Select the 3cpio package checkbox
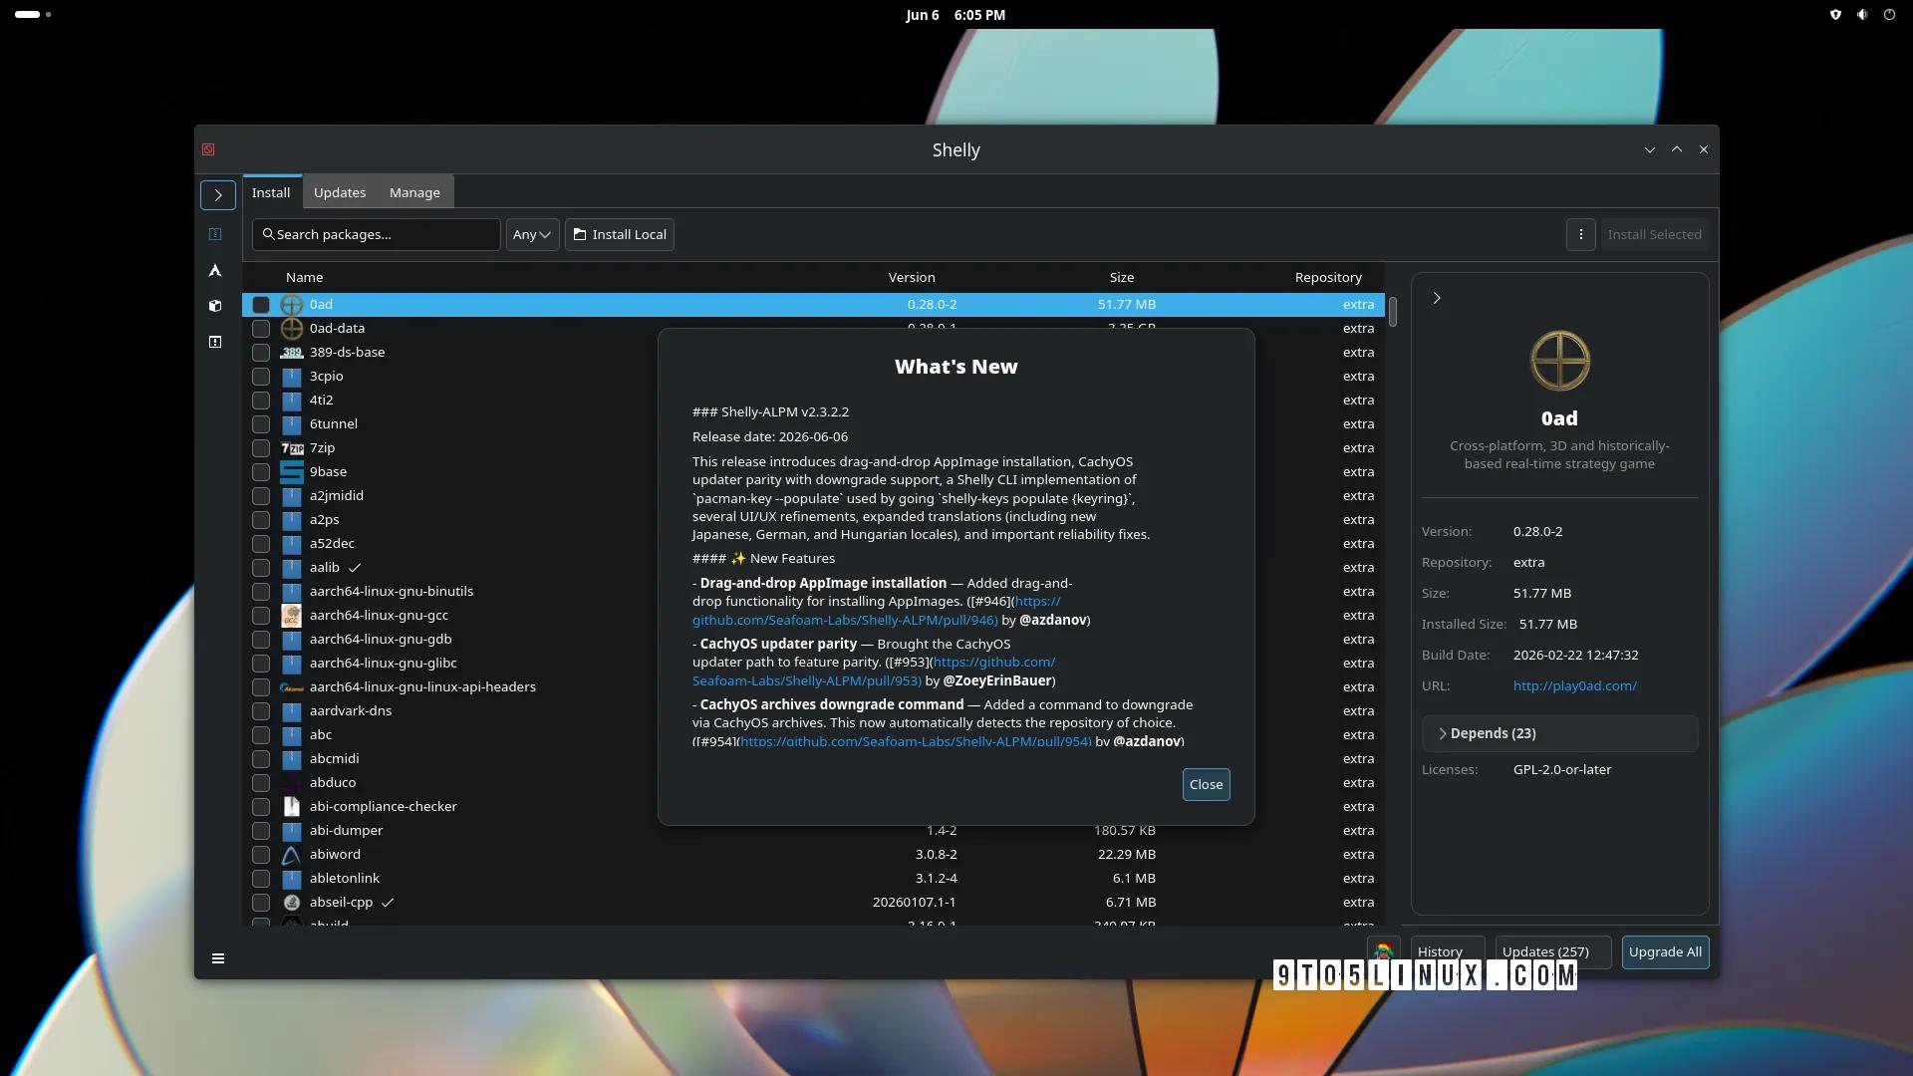Image resolution: width=1913 pixels, height=1076 pixels. click(x=261, y=376)
